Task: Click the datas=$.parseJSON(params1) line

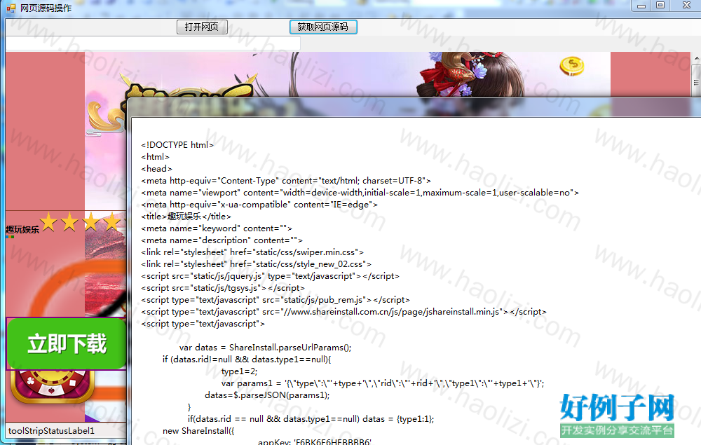Action: (x=267, y=395)
